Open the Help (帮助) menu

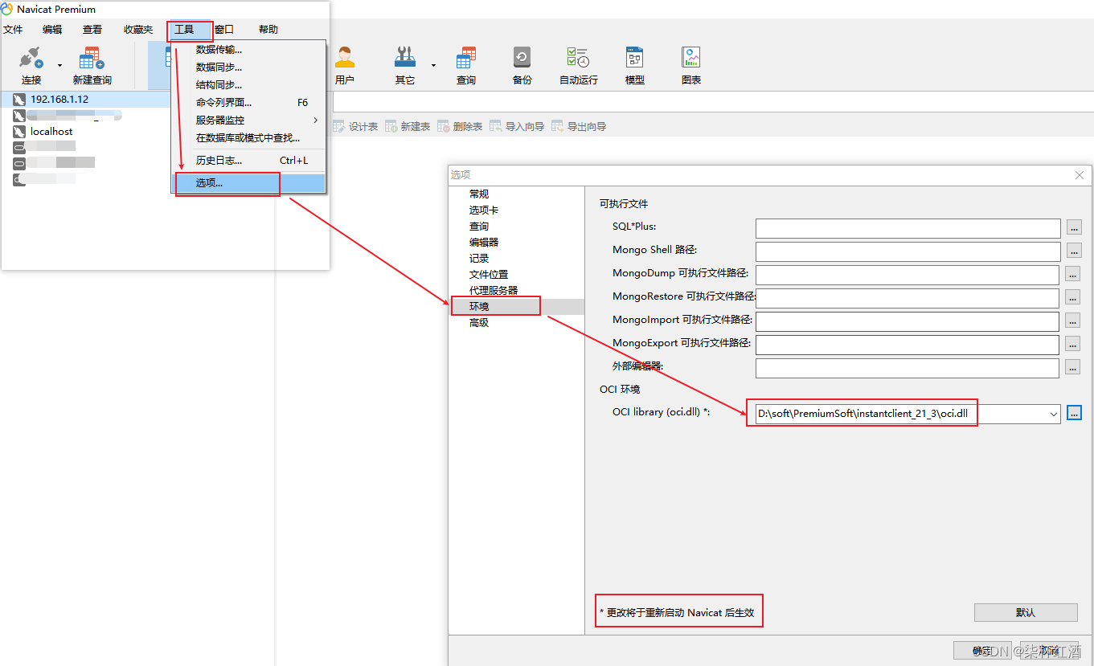tap(268, 30)
